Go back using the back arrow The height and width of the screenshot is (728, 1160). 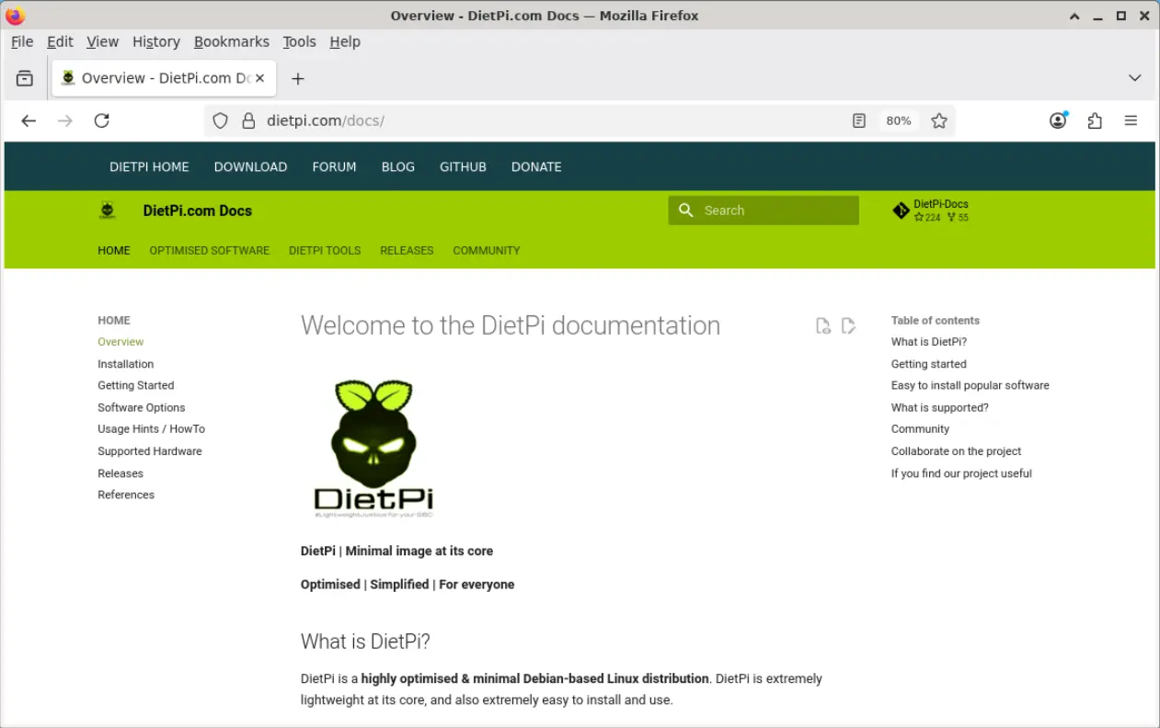pyautogui.click(x=29, y=120)
